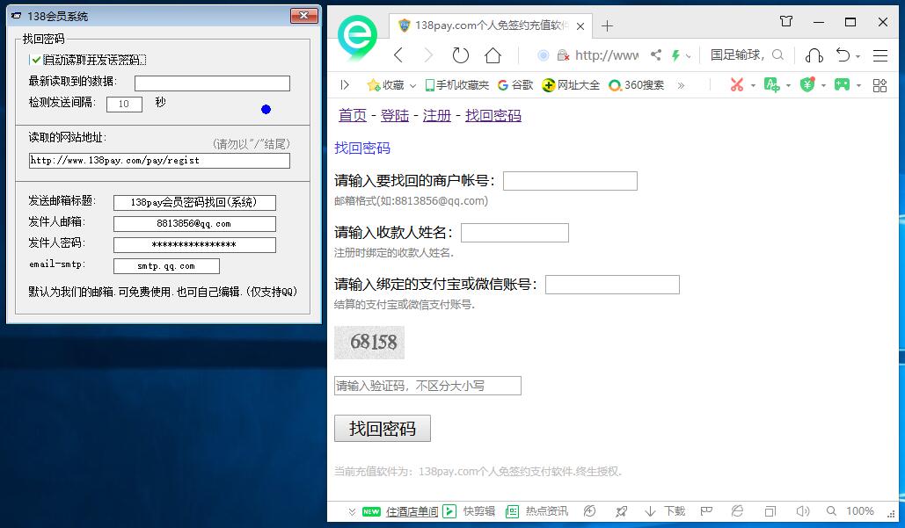Open the 住酒店单间 link in status bar
The width and height of the screenshot is (905, 528).
click(412, 511)
